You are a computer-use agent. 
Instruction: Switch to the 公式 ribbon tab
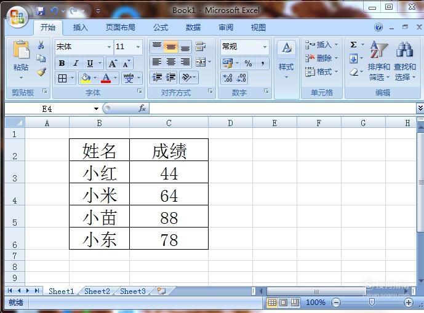(x=161, y=27)
